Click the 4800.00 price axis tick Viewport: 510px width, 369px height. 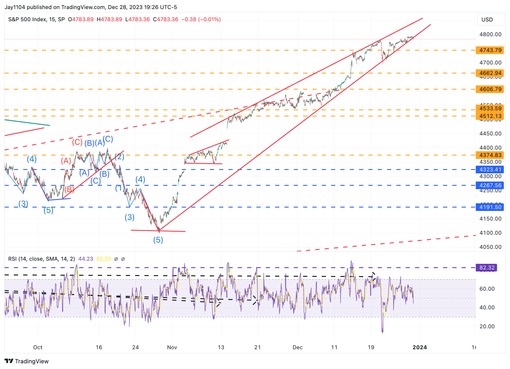[490, 34]
